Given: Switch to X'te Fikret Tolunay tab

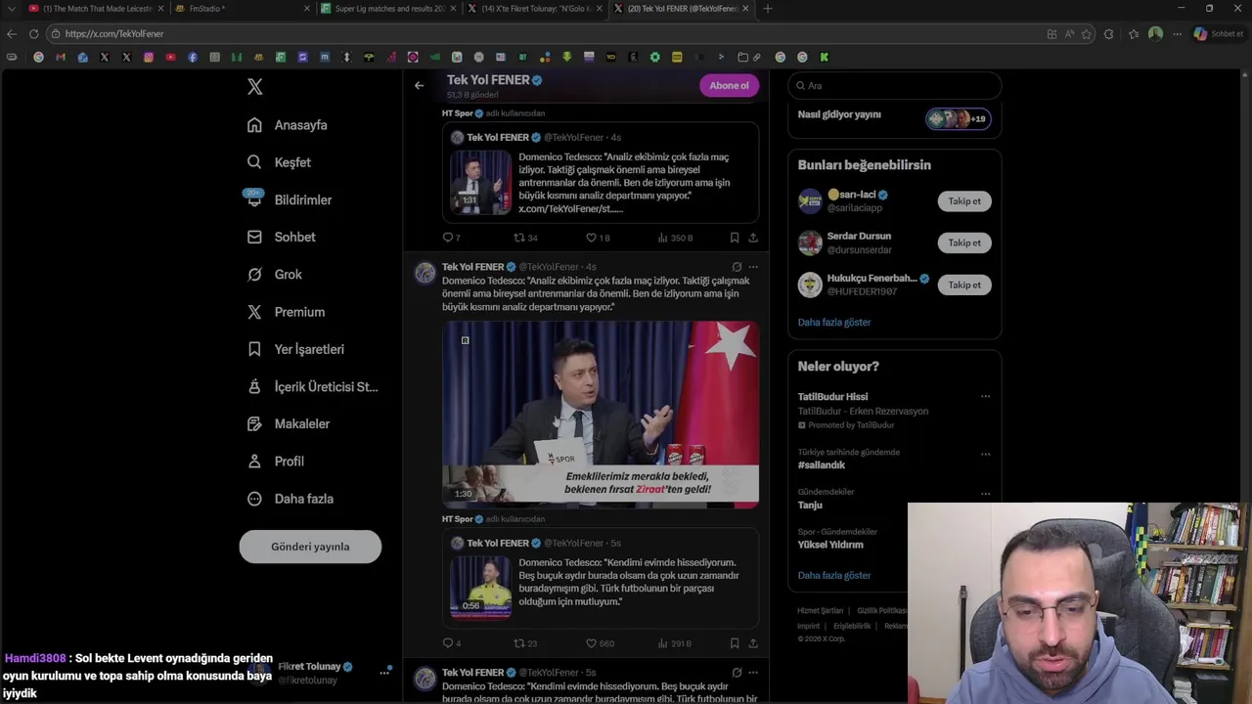Looking at the screenshot, I should 534,9.
